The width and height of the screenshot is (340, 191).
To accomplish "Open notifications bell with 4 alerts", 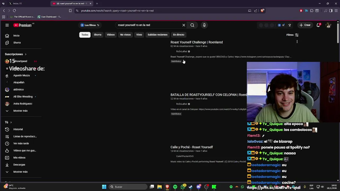I will tap(318, 25).
